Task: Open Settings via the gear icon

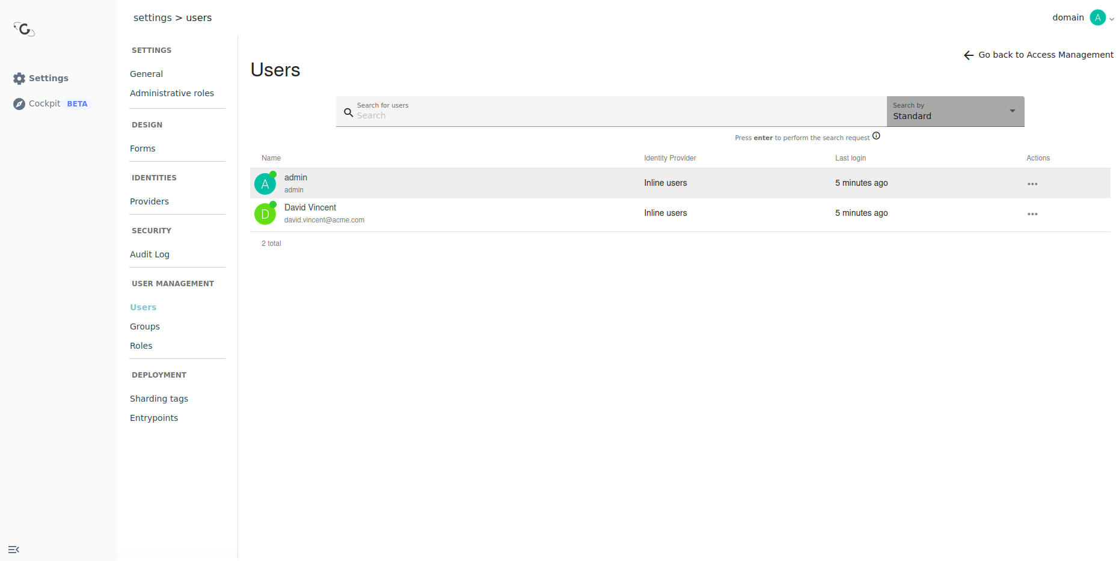Action: pyautogui.click(x=19, y=78)
